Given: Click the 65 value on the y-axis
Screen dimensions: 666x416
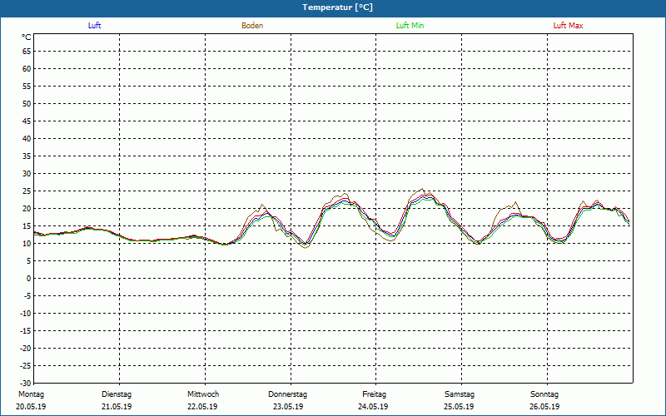Looking at the screenshot, I should [27, 52].
